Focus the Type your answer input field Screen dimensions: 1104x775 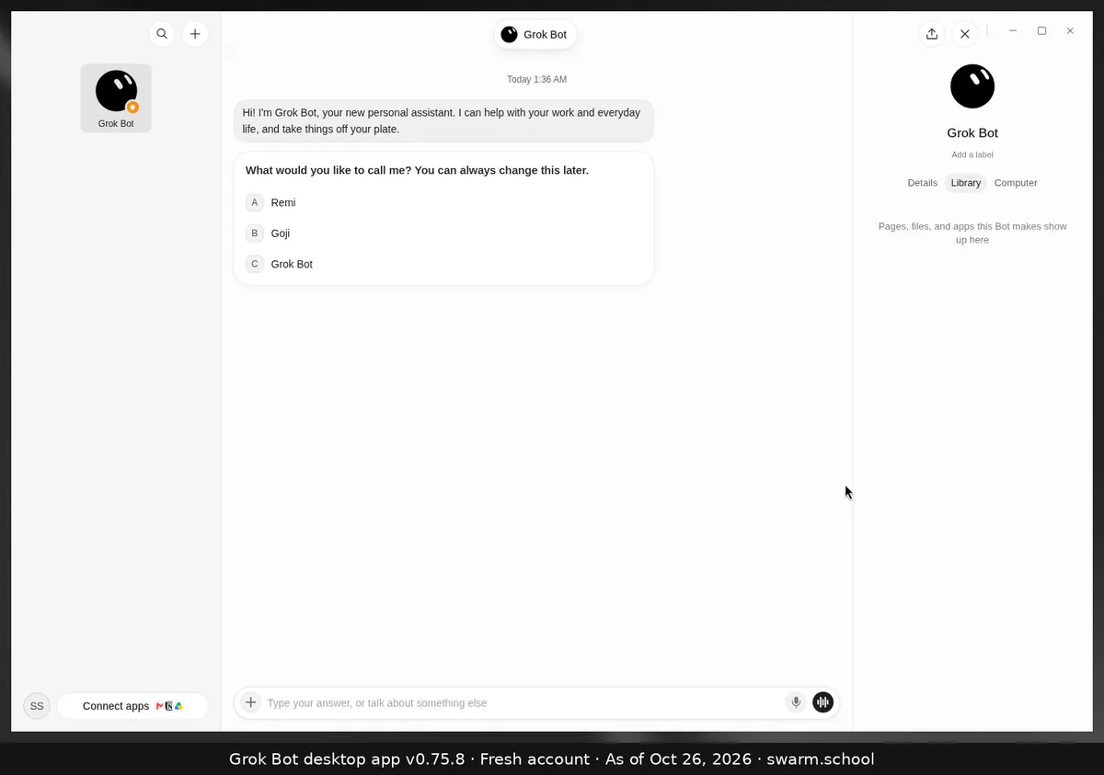pyautogui.click(x=523, y=702)
